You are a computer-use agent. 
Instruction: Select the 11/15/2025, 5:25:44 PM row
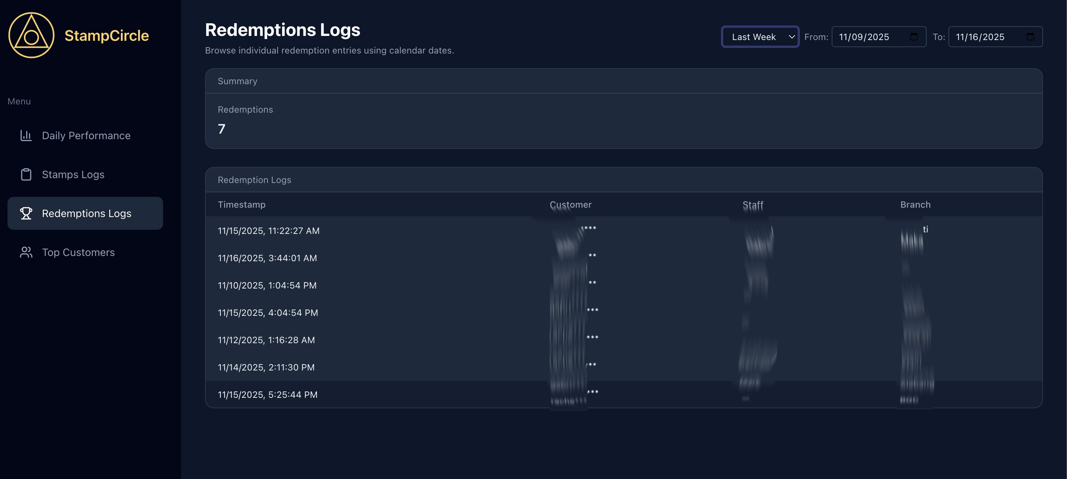pos(267,395)
